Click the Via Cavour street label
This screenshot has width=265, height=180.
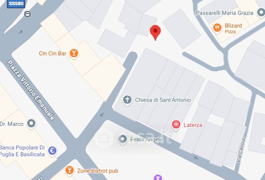(x=241, y=150)
